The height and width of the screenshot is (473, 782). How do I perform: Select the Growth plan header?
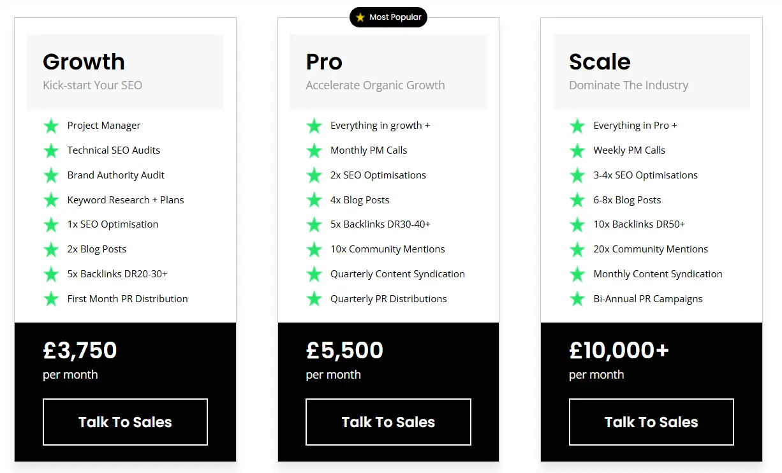(84, 61)
